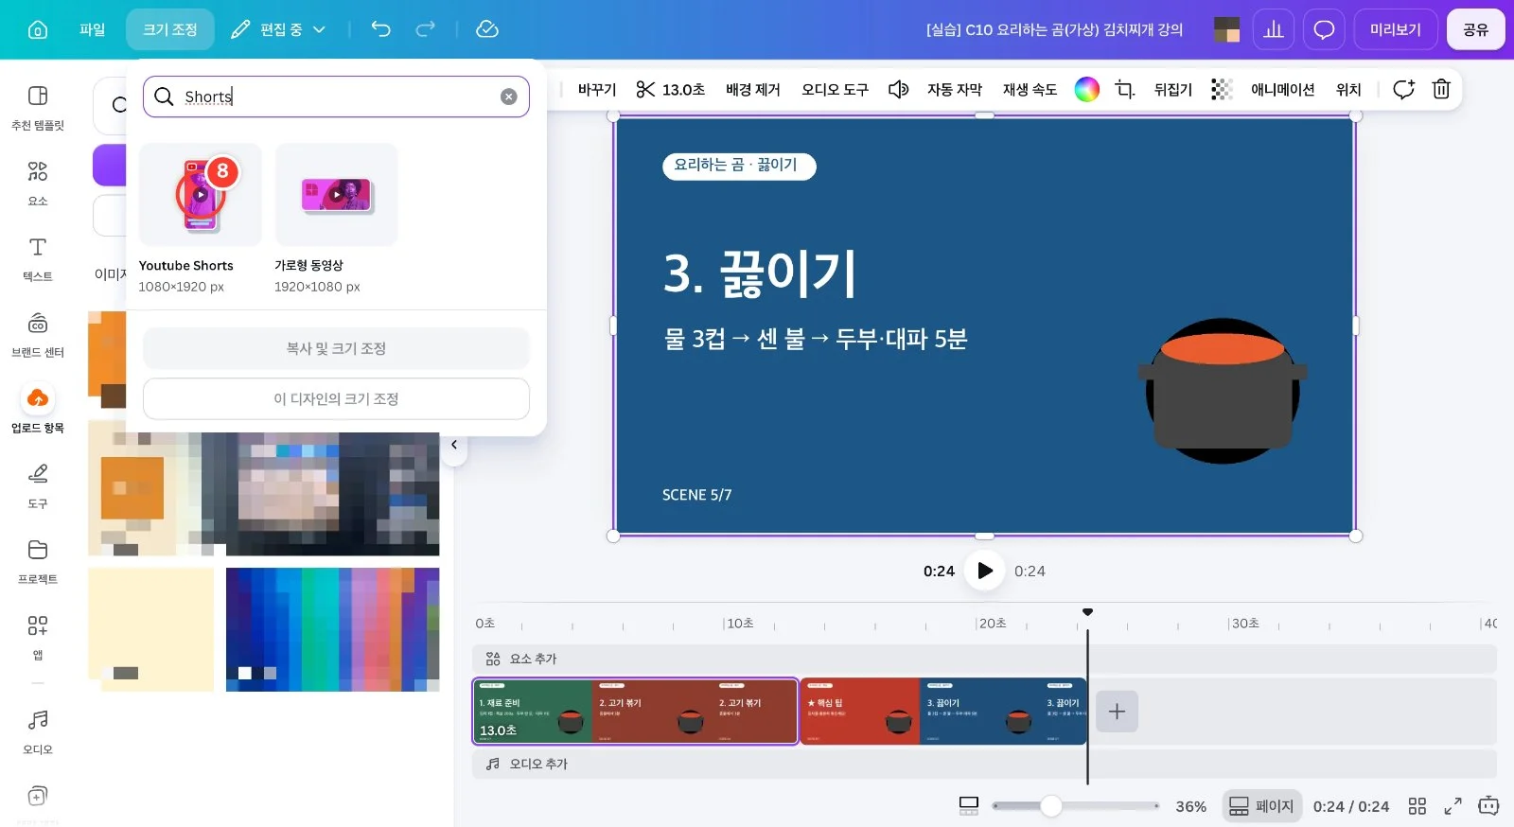Collapse the side panel arrow

(x=454, y=445)
